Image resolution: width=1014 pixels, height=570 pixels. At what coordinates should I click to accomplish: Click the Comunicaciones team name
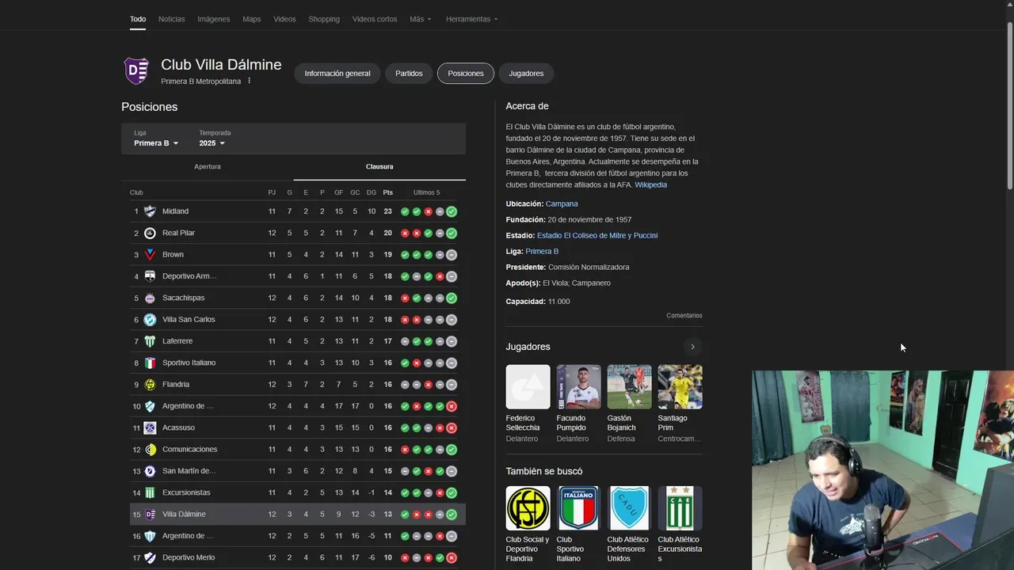click(x=189, y=450)
